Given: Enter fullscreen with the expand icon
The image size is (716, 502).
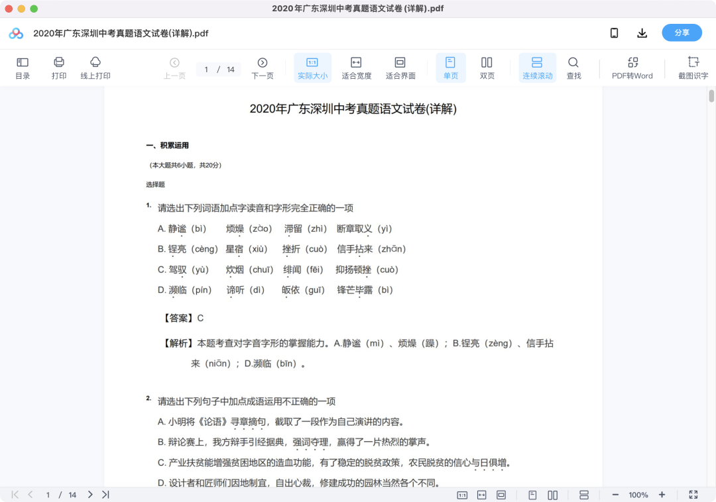Looking at the screenshot, I should 693,495.
